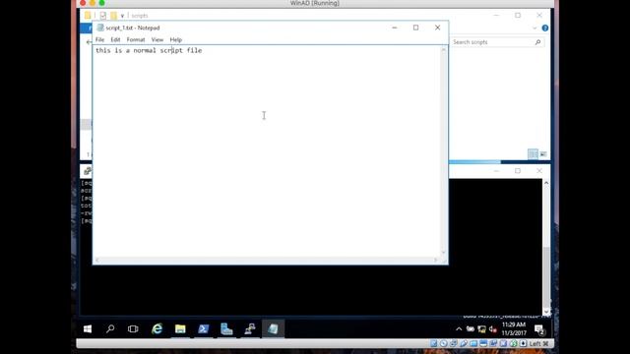Click the VirtualBox optical disk status icon

(444, 343)
